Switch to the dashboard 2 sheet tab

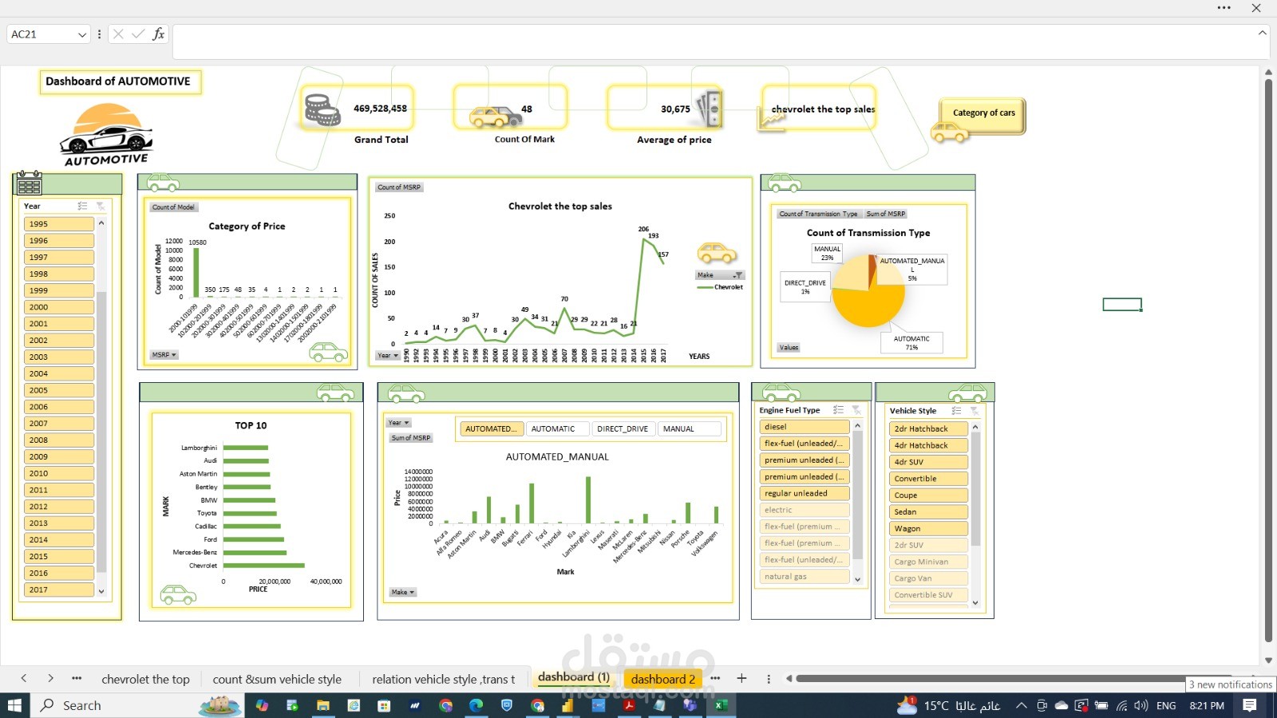pyautogui.click(x=662, y=680)
